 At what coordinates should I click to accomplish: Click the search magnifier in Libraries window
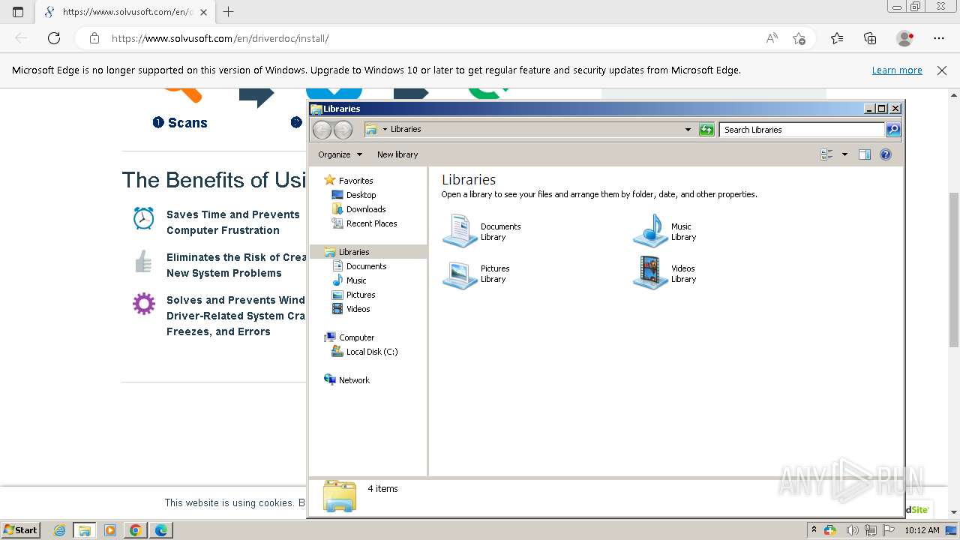click(x=893, y=130)
